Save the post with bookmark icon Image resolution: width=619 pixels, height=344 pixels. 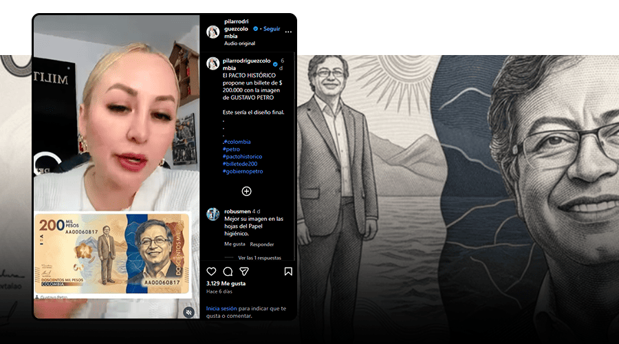click(x=288, y=272)
